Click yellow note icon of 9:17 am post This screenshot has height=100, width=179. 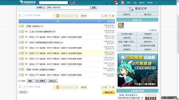click(23, 37)
